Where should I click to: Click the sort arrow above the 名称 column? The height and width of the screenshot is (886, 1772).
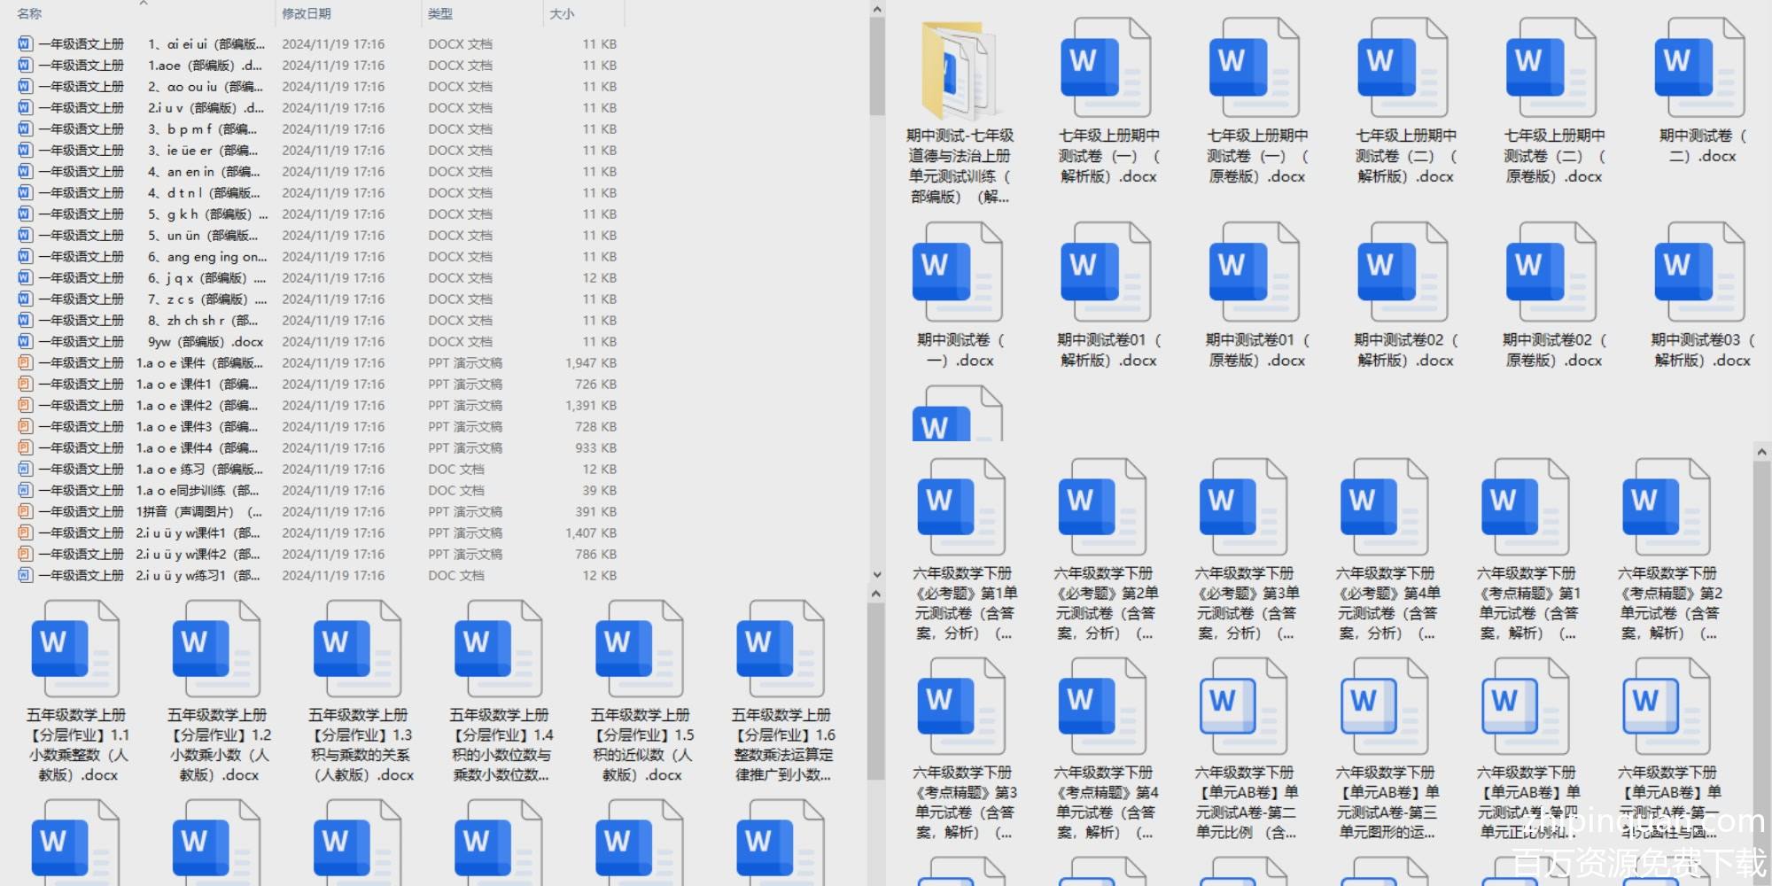(144, 4)
